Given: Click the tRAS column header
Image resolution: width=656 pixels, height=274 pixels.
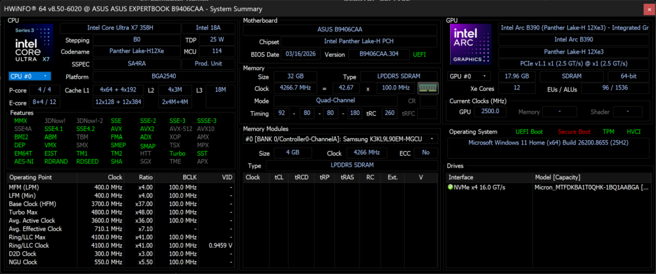Looking at the screenshot, I should click(x=347, y=177).
